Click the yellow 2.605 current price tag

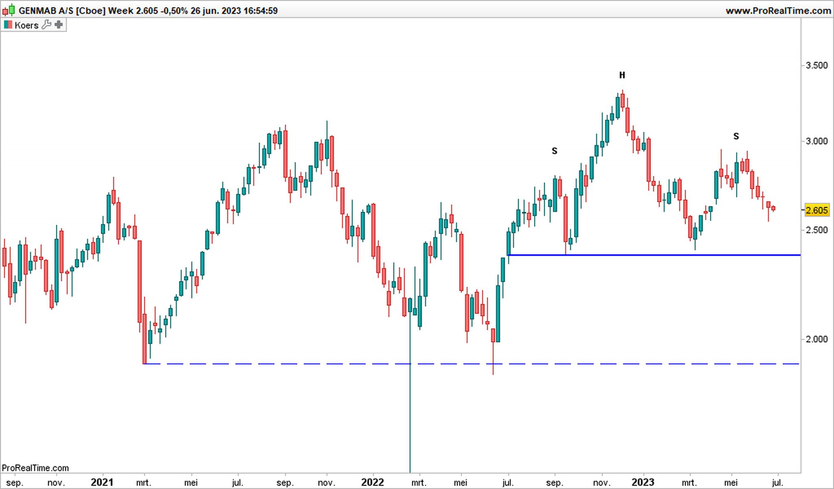click(x=817, y=210)
